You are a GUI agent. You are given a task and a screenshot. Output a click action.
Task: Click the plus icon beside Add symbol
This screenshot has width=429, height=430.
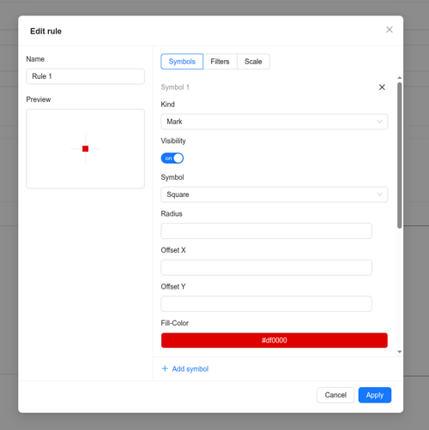click(165, 368)
